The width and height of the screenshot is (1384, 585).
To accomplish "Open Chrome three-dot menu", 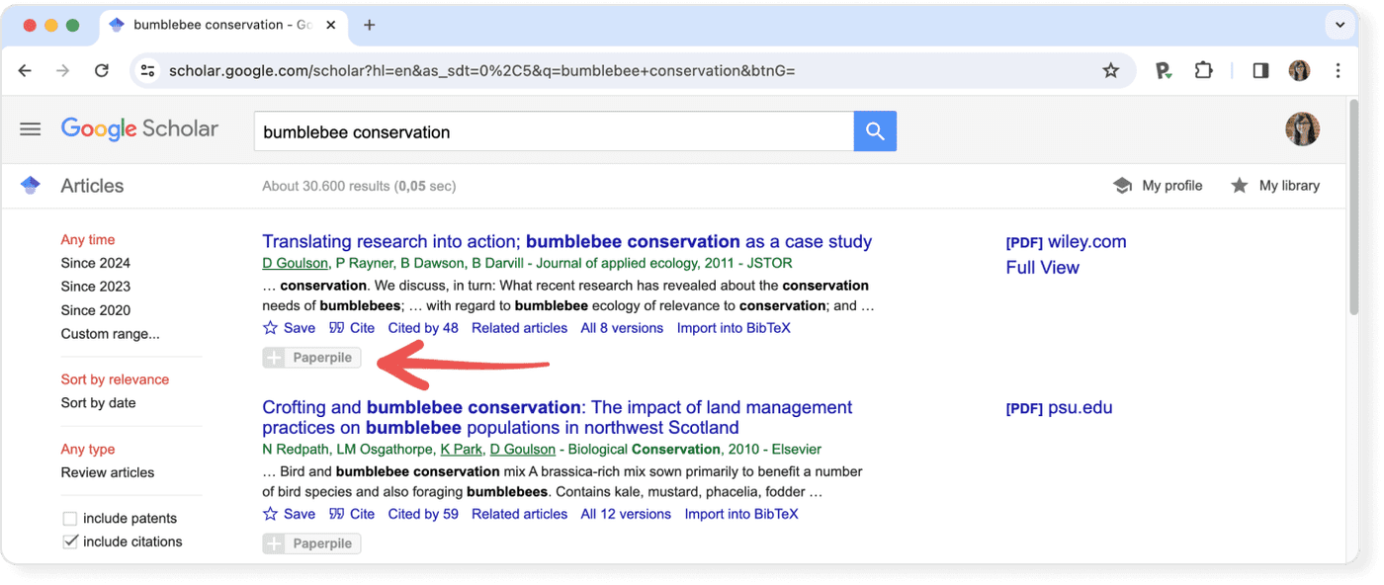I will pyautogui.click(x=1338, y=70).
